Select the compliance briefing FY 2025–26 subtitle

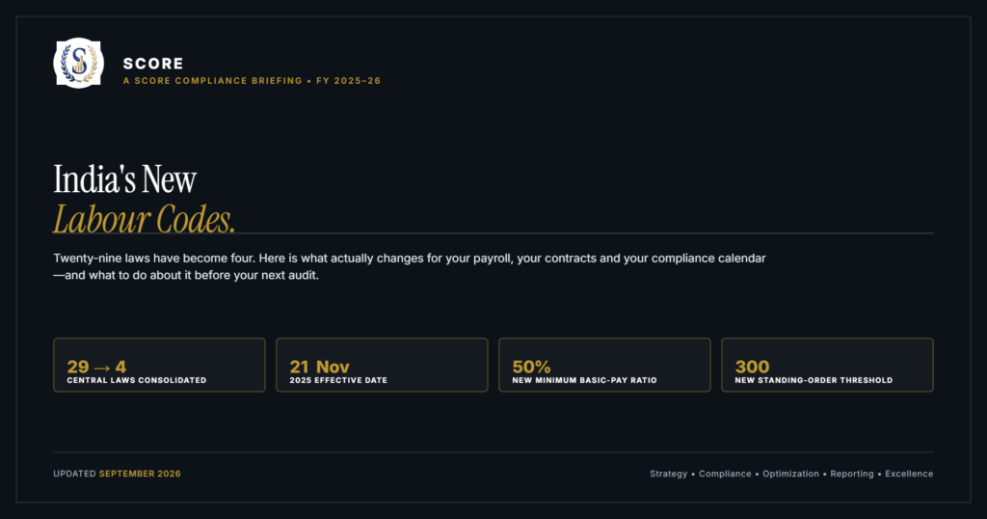(252, 81)
